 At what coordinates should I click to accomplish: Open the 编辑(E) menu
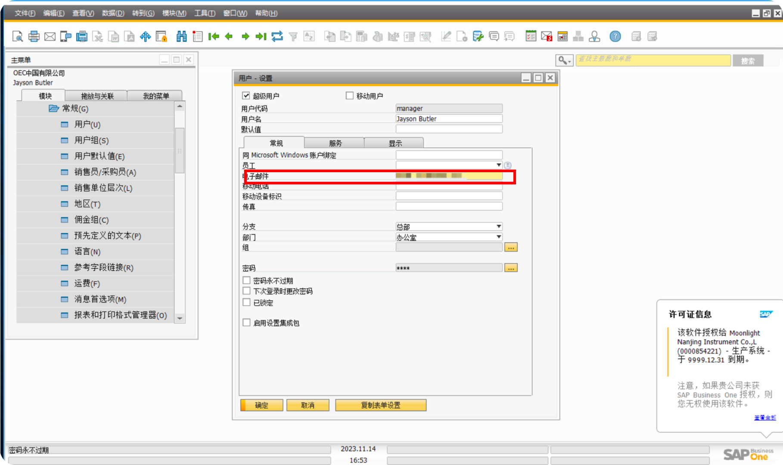point(54,13)
